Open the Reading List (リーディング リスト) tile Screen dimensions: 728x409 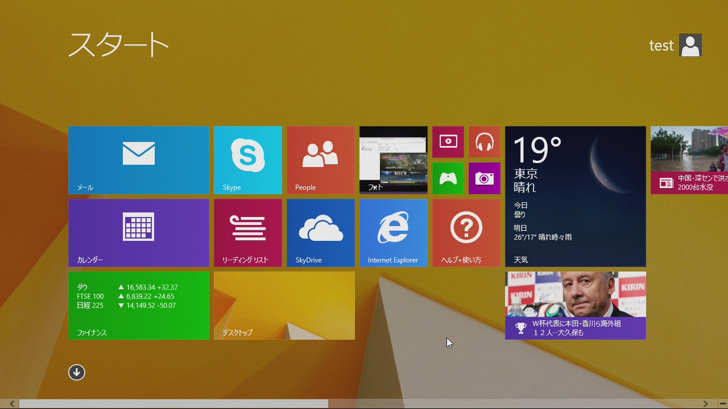point(248,233)
